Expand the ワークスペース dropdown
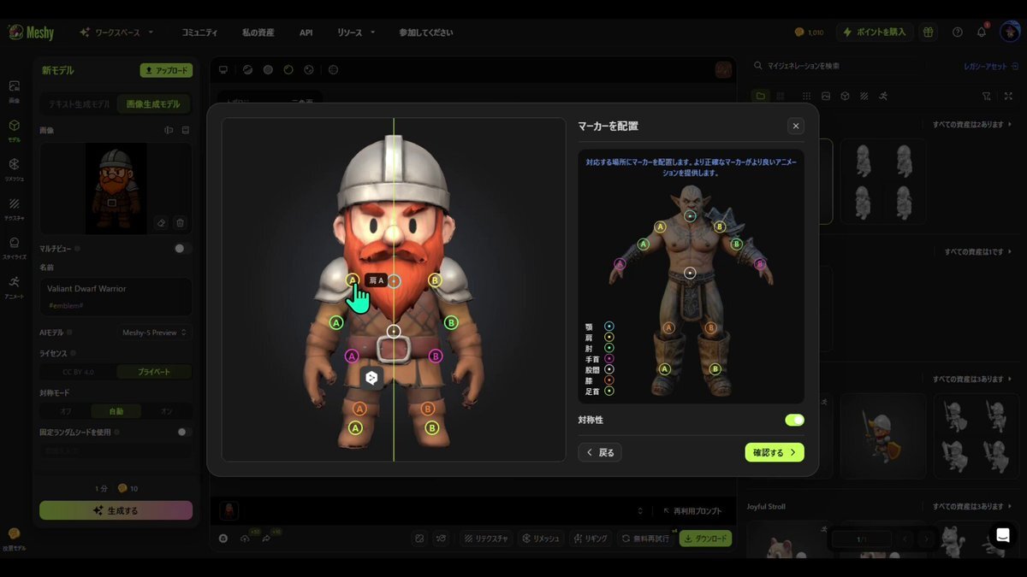Image resolution: width=1027 pixels, height=577 pixels. (117, 32)
